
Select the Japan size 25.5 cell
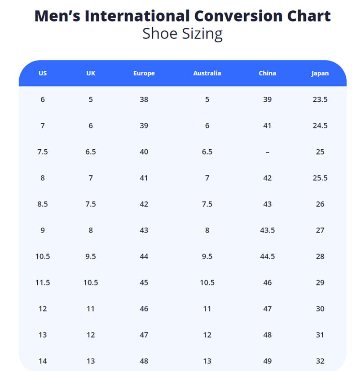tap(320, 178)
